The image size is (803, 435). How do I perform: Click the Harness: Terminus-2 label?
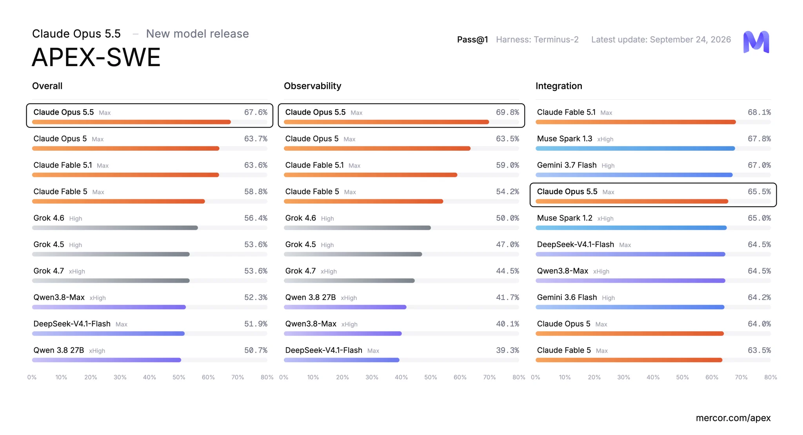[537, 40]
